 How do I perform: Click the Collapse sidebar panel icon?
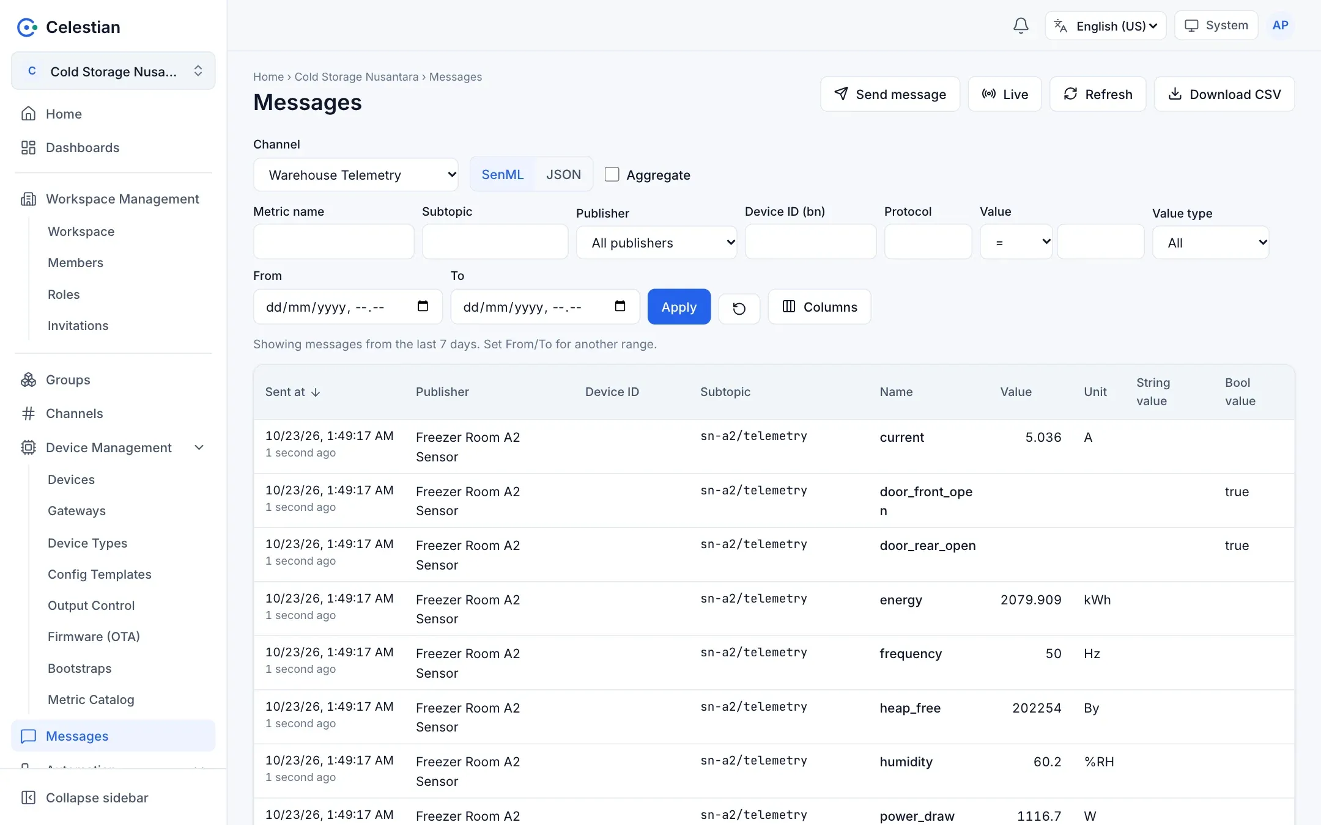[x=28, y=798]
